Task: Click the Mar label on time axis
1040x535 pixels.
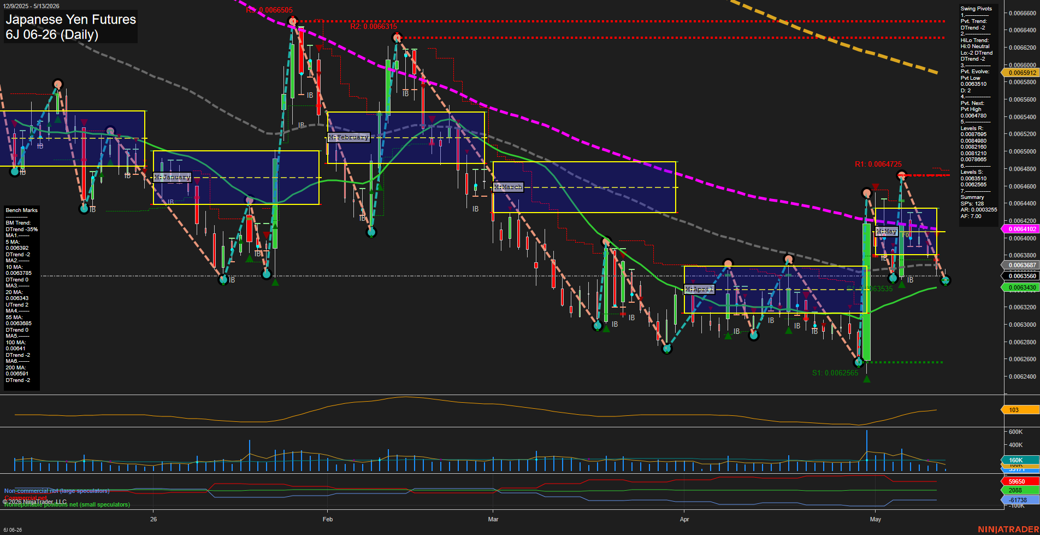Action: point(493,519)
